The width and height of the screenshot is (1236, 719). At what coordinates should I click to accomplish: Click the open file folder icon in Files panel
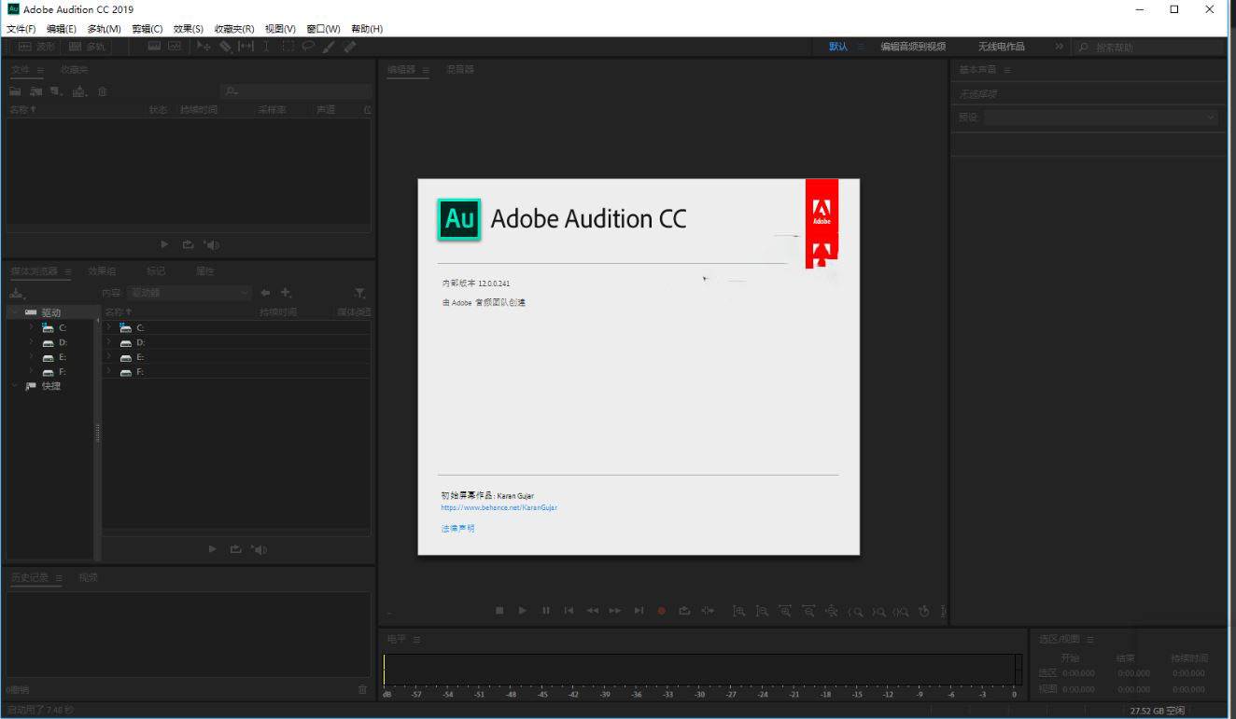coord(16,91)
